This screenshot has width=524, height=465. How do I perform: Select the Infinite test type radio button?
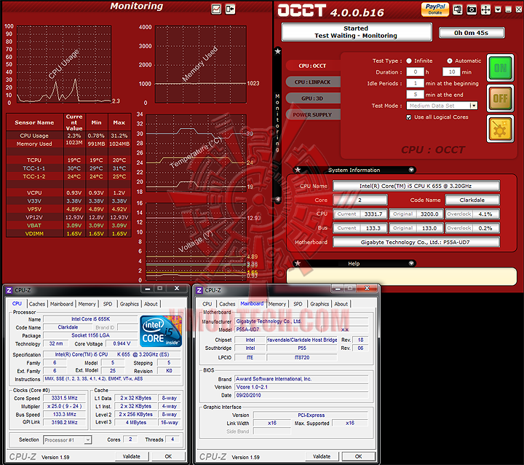click(409, 61)
